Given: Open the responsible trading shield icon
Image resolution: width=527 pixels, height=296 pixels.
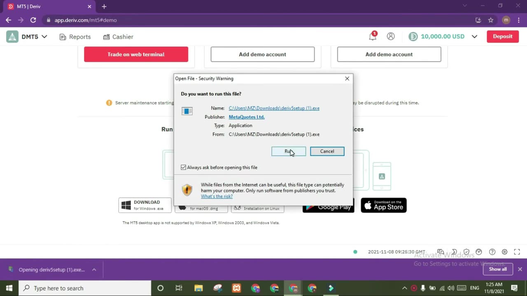Looking at the screenshot, I should tap(466, 252).
